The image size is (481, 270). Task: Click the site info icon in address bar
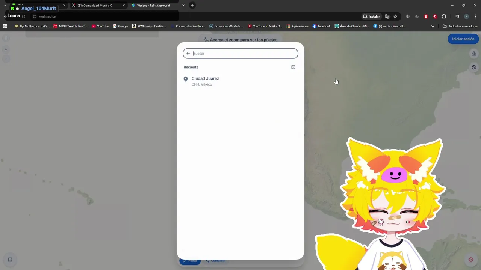pos(34,16)
